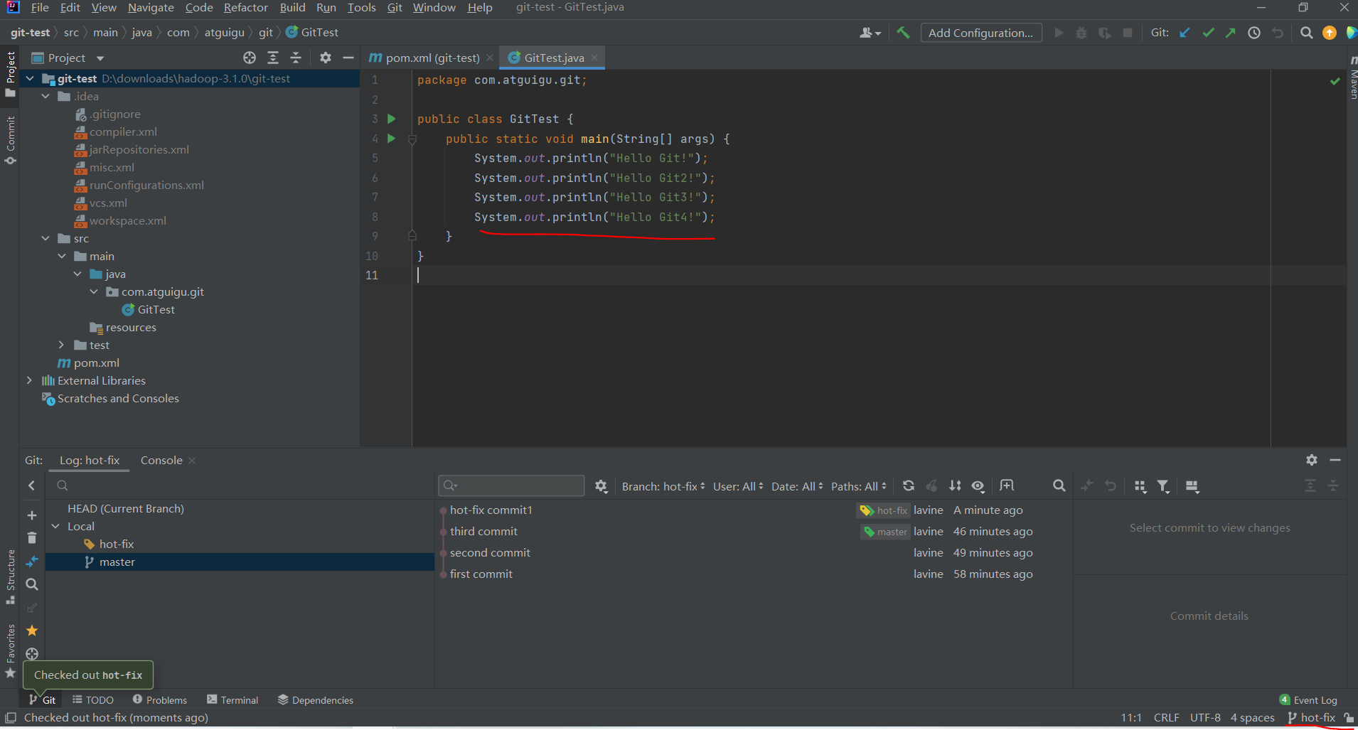Click the Git Update Project arrow icon
The height and width of the screenshot is (730, 1358).
tap(1185, 33)
